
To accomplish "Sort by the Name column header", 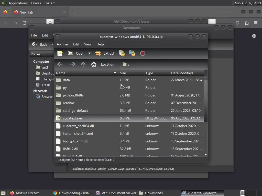I will point(86,73).
